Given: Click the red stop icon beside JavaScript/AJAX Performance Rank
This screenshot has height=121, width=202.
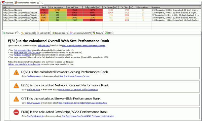Looking at the screenshot, I should coord(16,112).
